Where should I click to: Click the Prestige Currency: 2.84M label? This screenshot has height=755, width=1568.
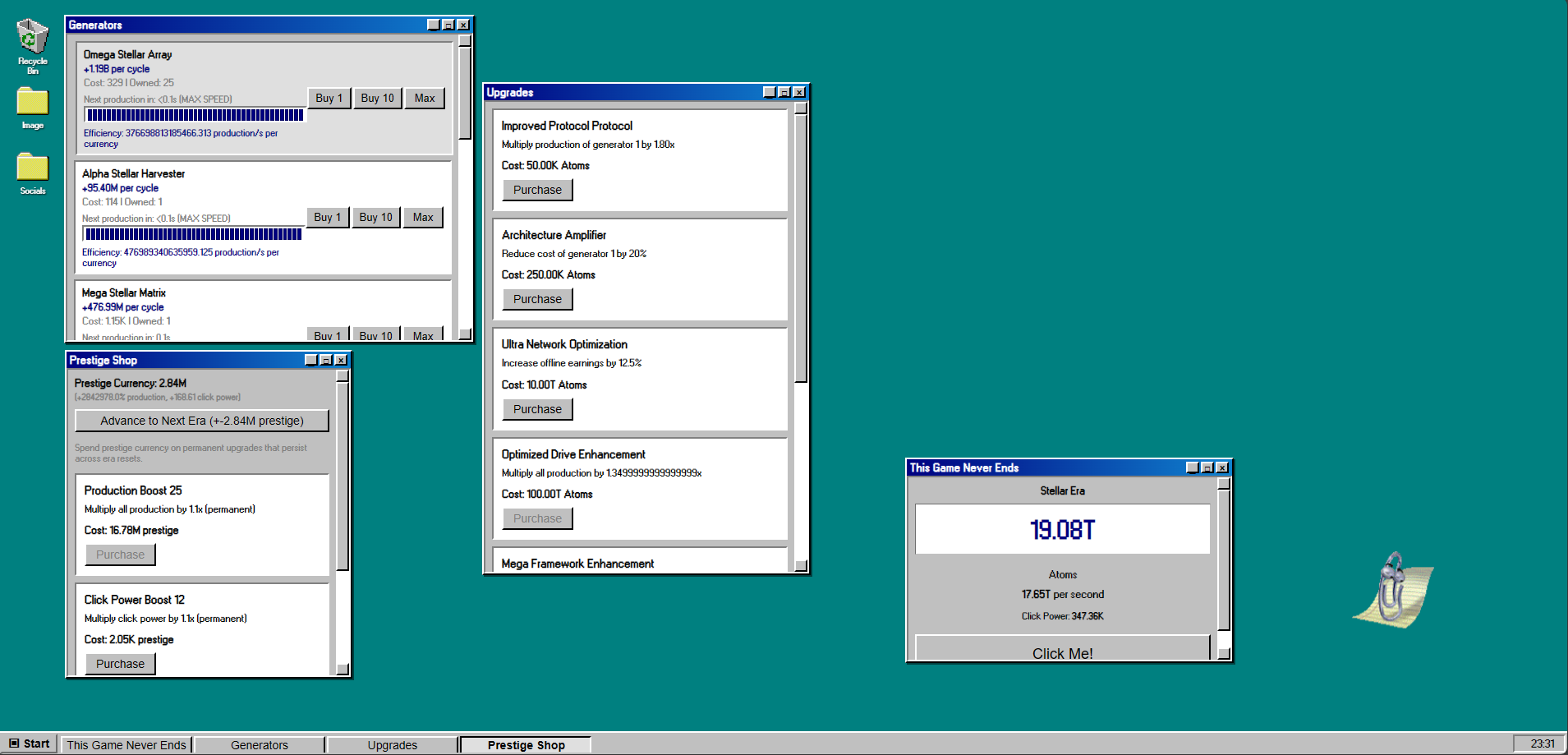pos(131,383)
